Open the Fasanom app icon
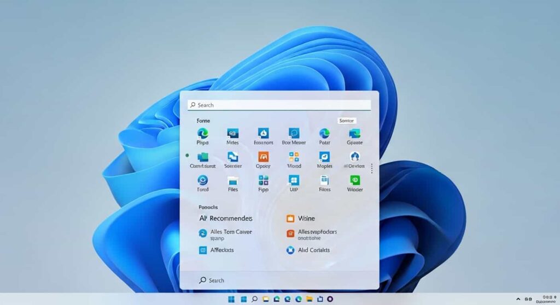The width and height of the screenshot is (560, 305). click(263, 133)
